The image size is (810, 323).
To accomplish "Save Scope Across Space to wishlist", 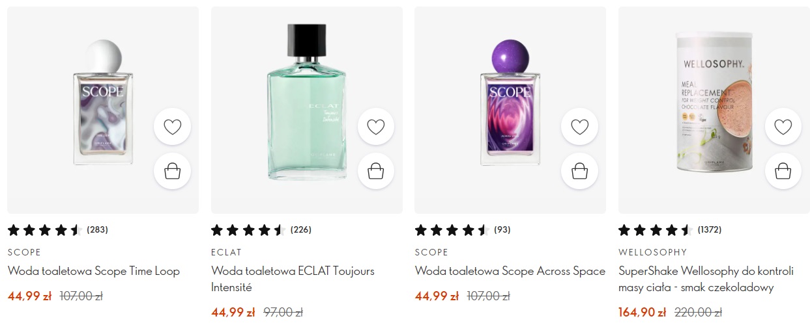I will (579, 127).
